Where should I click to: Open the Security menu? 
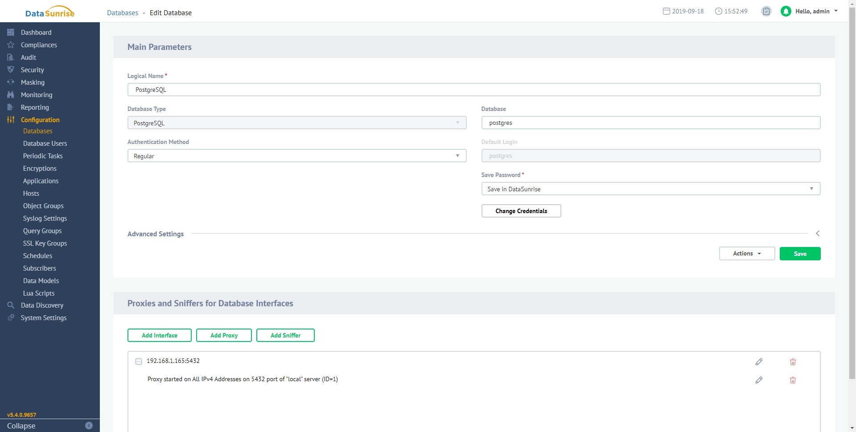pos(33,70)
